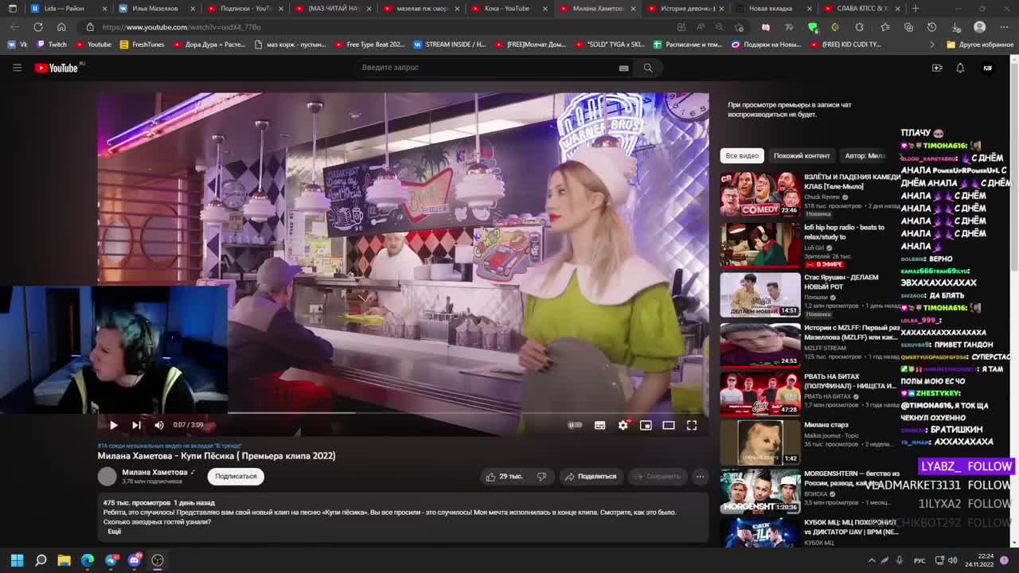This screenshot has height=573, width=1019.
Task: Reload the page
Action: pos(37,27)
